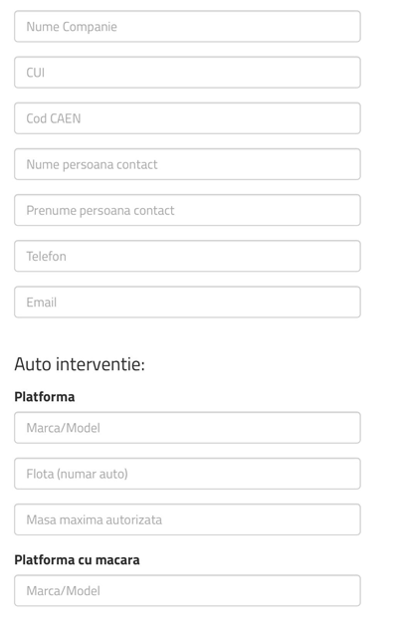Select Marca/Model field under Platforma cu macara

coord(187,591)
